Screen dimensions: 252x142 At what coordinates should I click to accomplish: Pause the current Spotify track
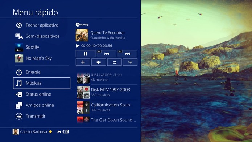(85, 54)
